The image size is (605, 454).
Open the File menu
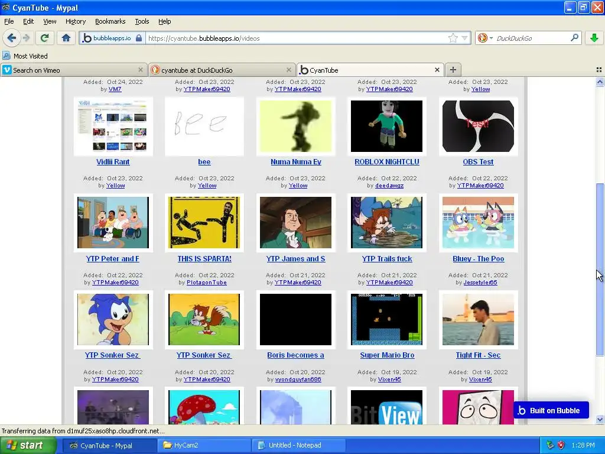[x=9, y=21]
